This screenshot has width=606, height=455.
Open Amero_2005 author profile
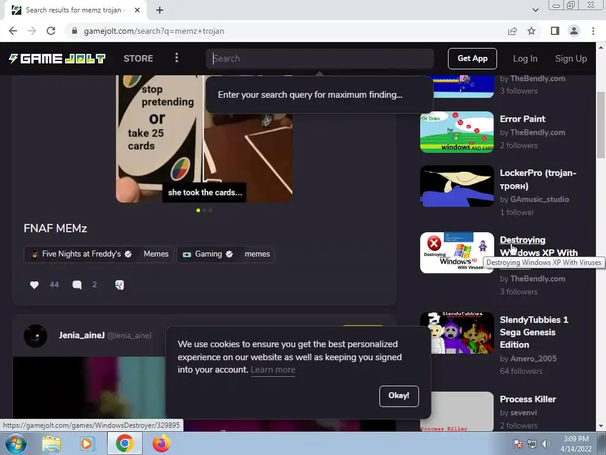[x=533, y=358]
